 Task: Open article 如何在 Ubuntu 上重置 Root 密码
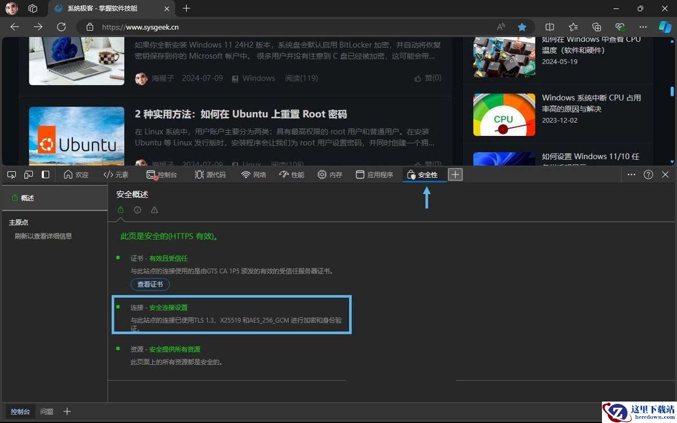click(x=241, y=114)
